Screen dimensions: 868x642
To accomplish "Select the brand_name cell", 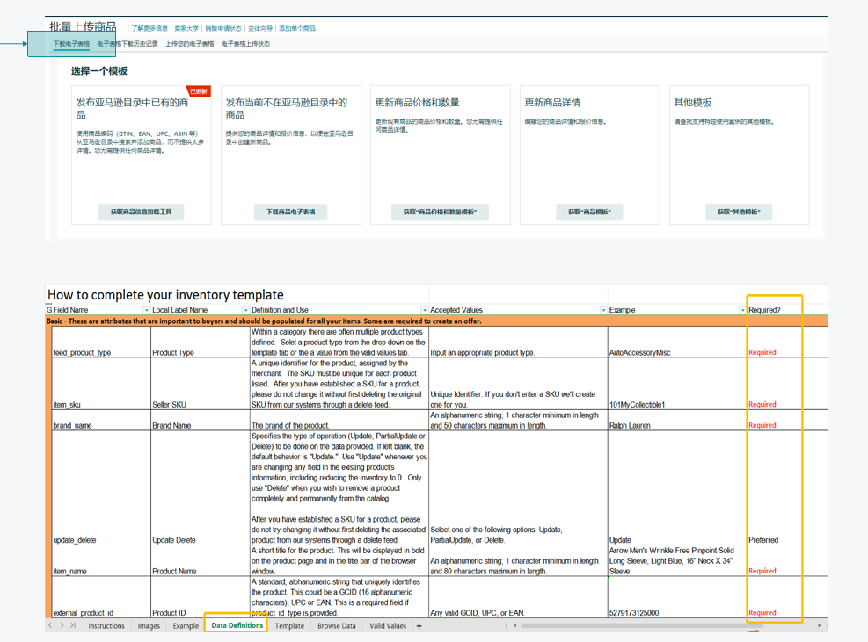I will point(101,421).
